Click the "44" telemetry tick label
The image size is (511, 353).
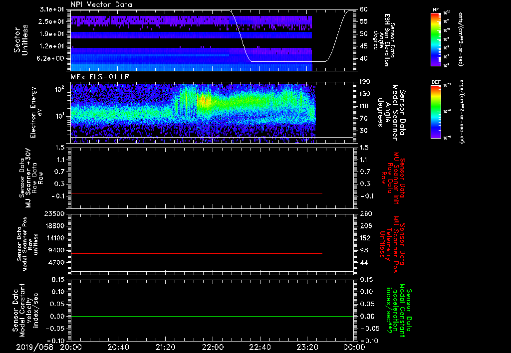tap(364, 262)
